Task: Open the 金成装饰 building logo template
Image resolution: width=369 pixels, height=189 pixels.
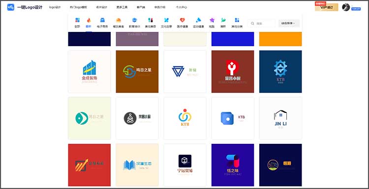Action: (x=90, y=72)
